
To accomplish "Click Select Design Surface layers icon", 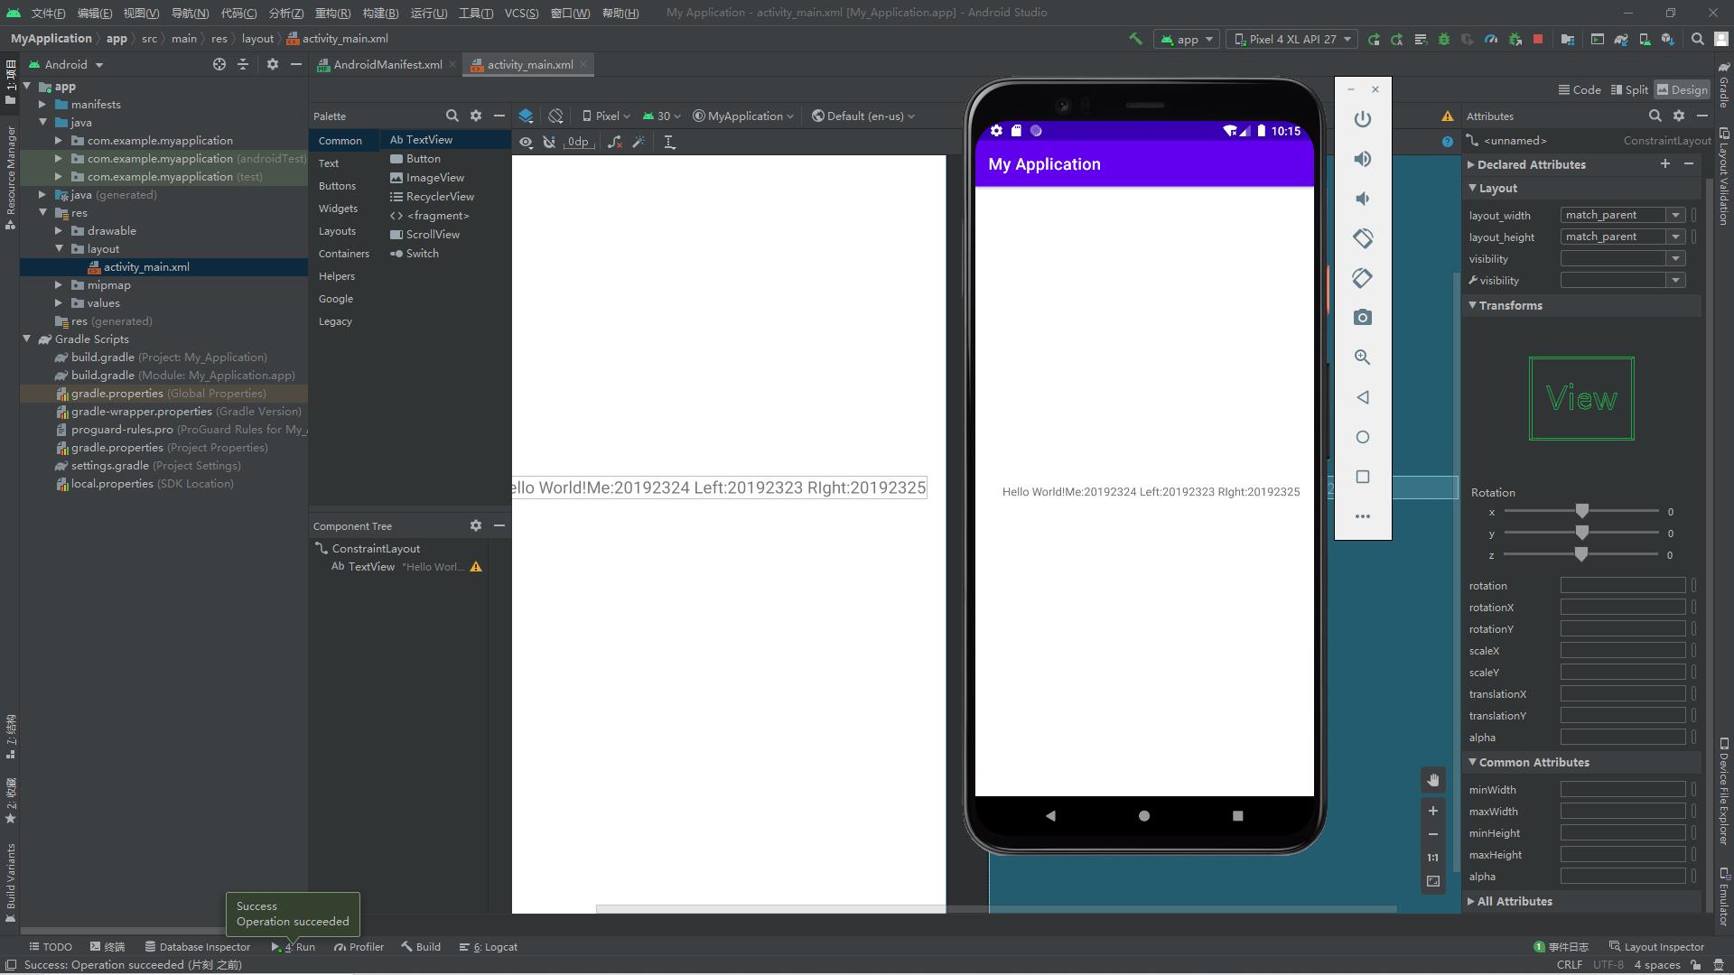I will point(526,116).
